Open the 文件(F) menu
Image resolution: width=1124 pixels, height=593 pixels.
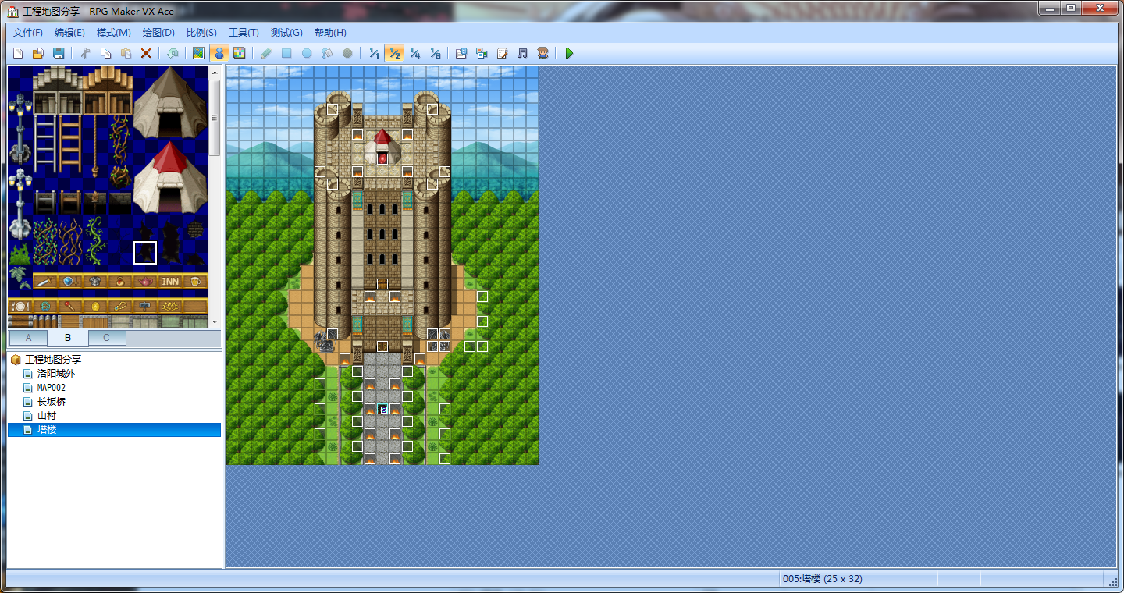coord(28,33)
